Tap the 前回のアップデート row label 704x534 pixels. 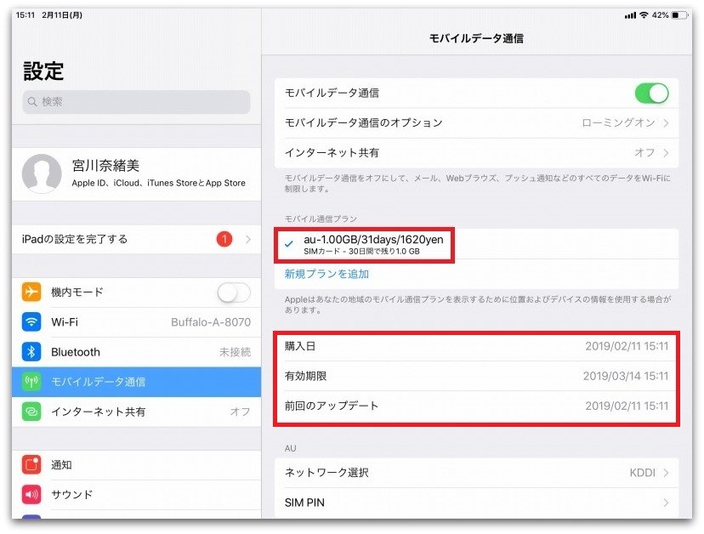pos(332,406)
